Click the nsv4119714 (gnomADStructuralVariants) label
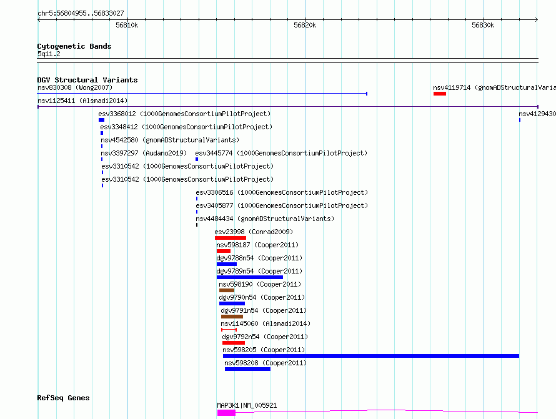This screenshot has height=419, width=556. pyautogui.click(x=494, y=87)
